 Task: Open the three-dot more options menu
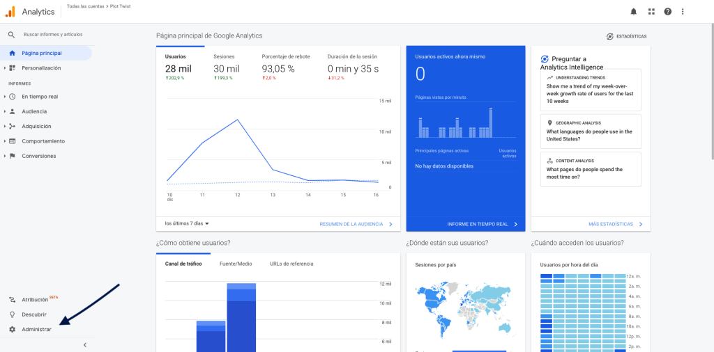pyautogui.click(x=683, y=12)
